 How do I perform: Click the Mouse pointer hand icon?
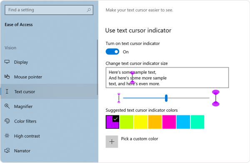[x=7, y=77]
